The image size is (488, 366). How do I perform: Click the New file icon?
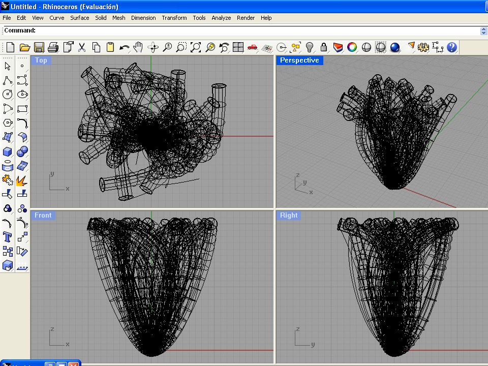click(x=10, y=47)
